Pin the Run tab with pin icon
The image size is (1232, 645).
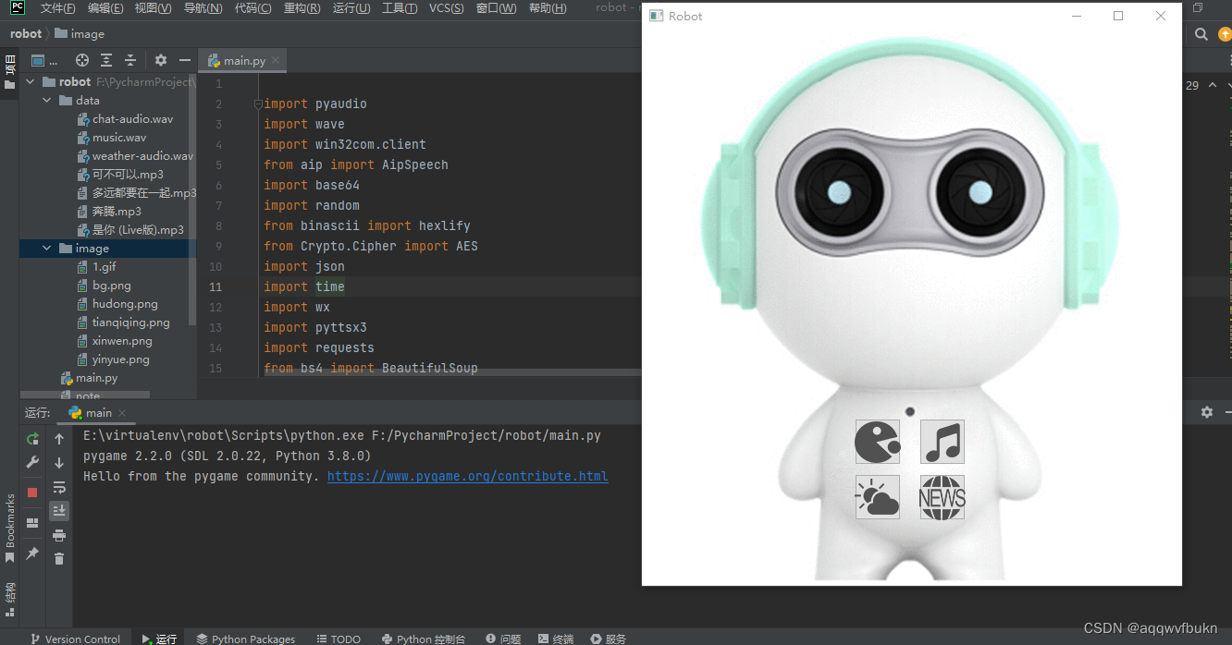pyautogui.click(x=32, y=554)
